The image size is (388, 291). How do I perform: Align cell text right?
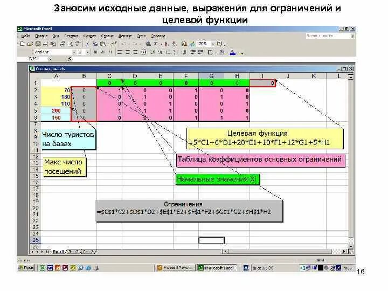(x=135, y=52)
